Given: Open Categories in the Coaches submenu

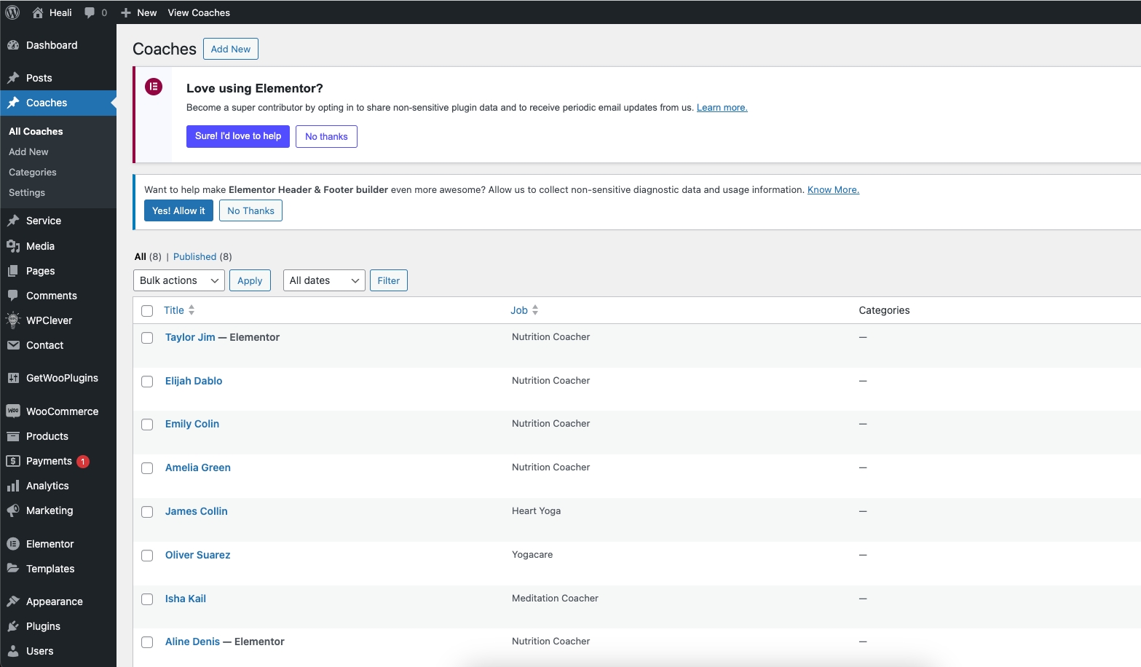Looking at the screenshot, I should [33, 173].
